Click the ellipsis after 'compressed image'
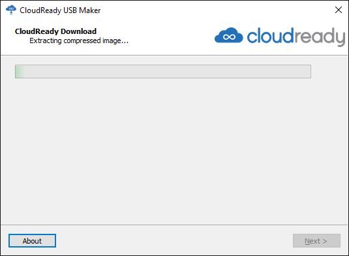 click(x=125, y=42)
